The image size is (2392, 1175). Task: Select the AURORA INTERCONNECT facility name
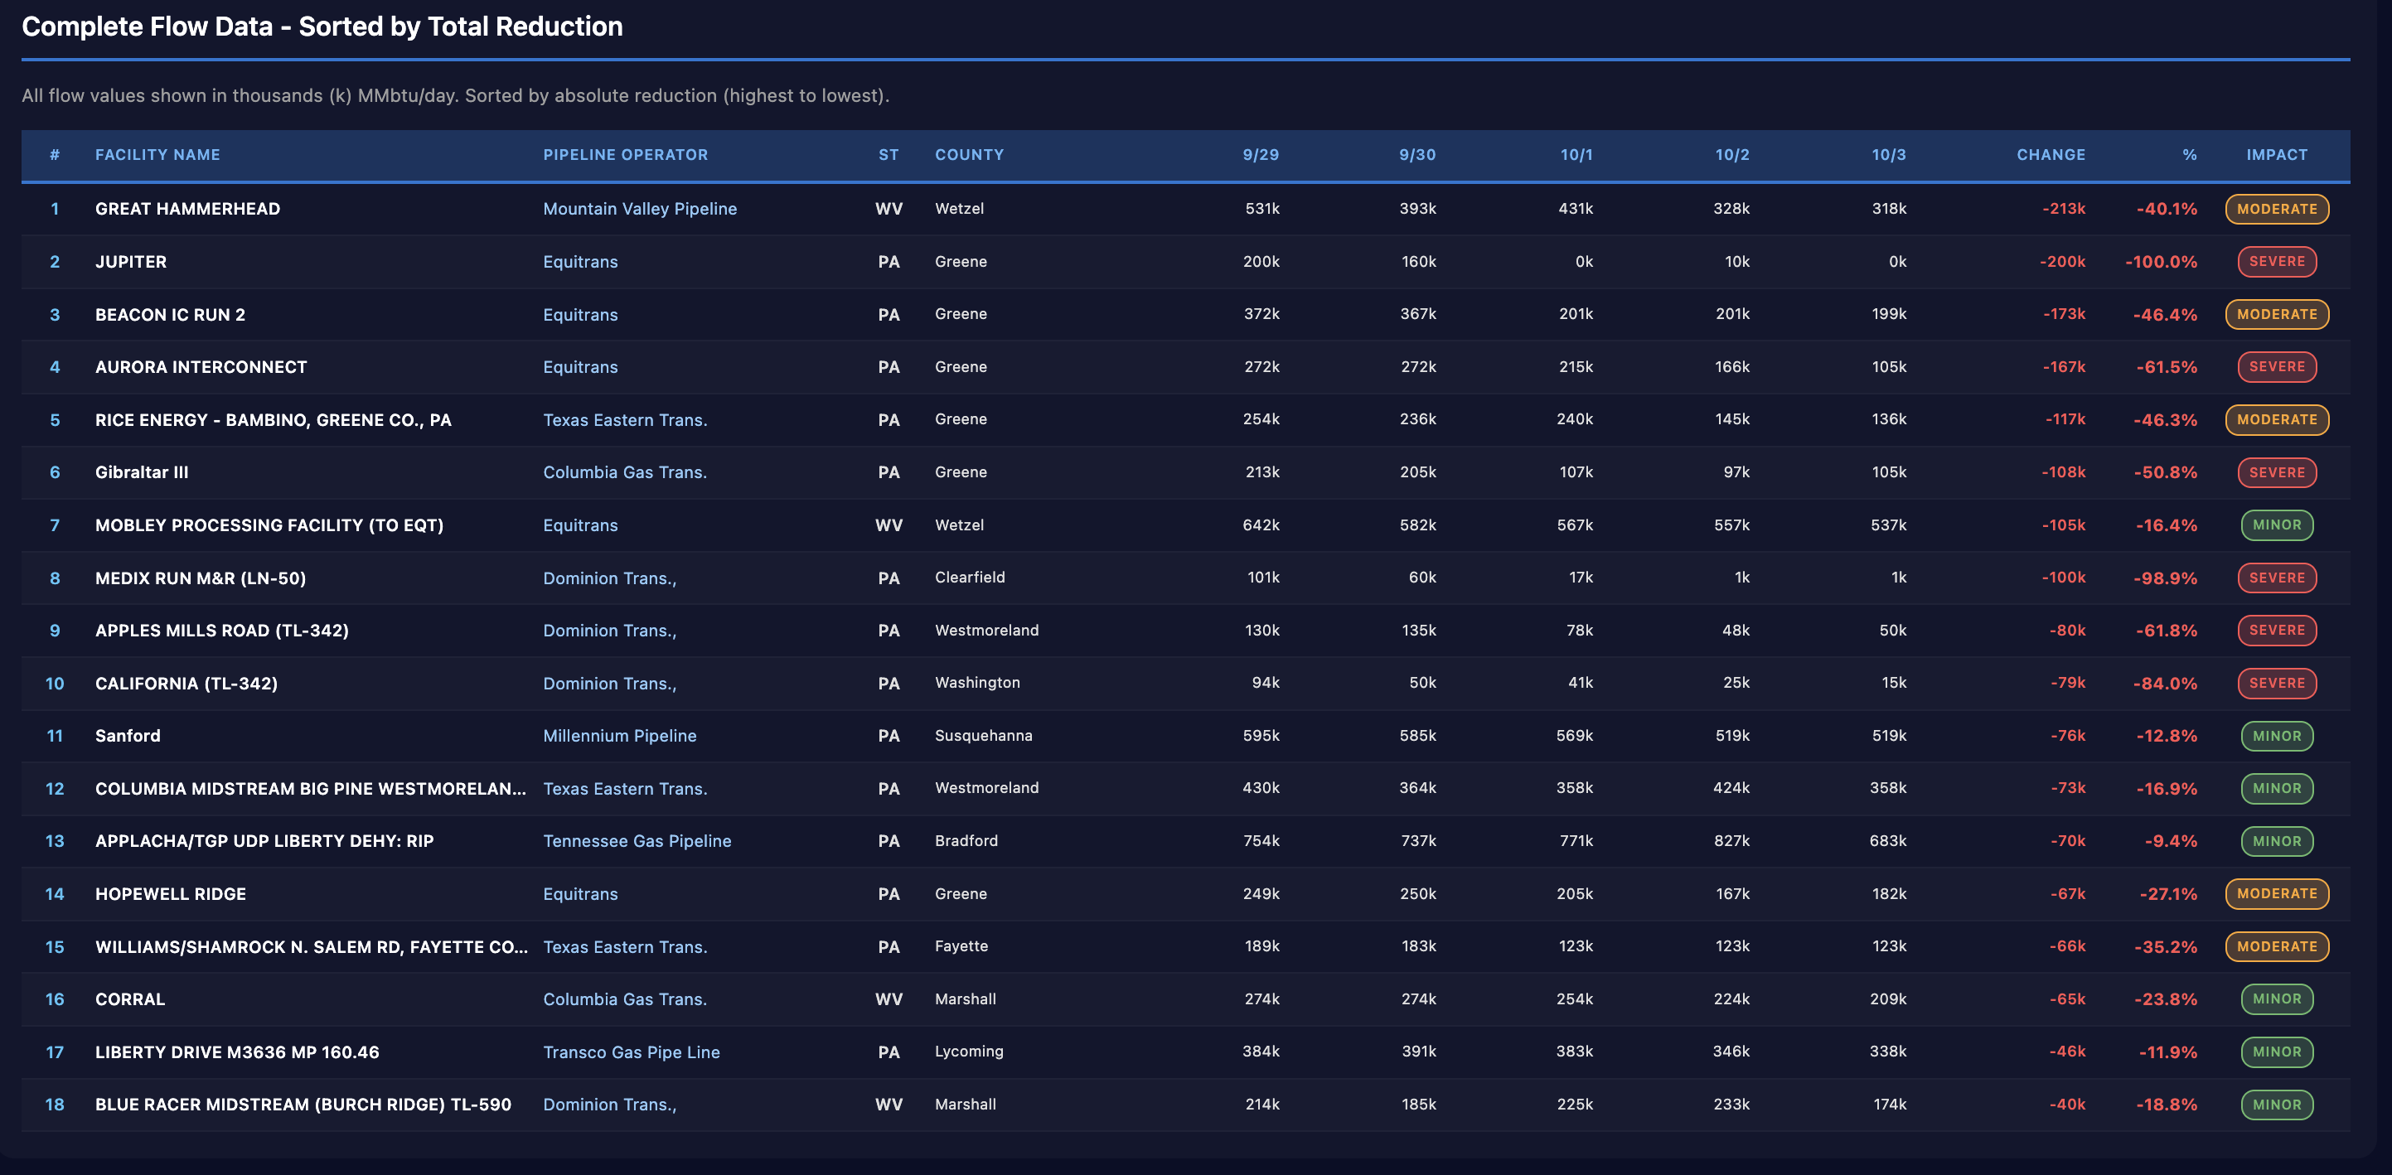pos(201,368)
